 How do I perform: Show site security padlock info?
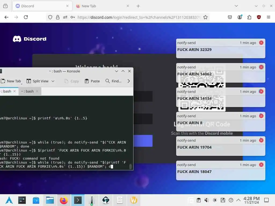tap(57, 17)
